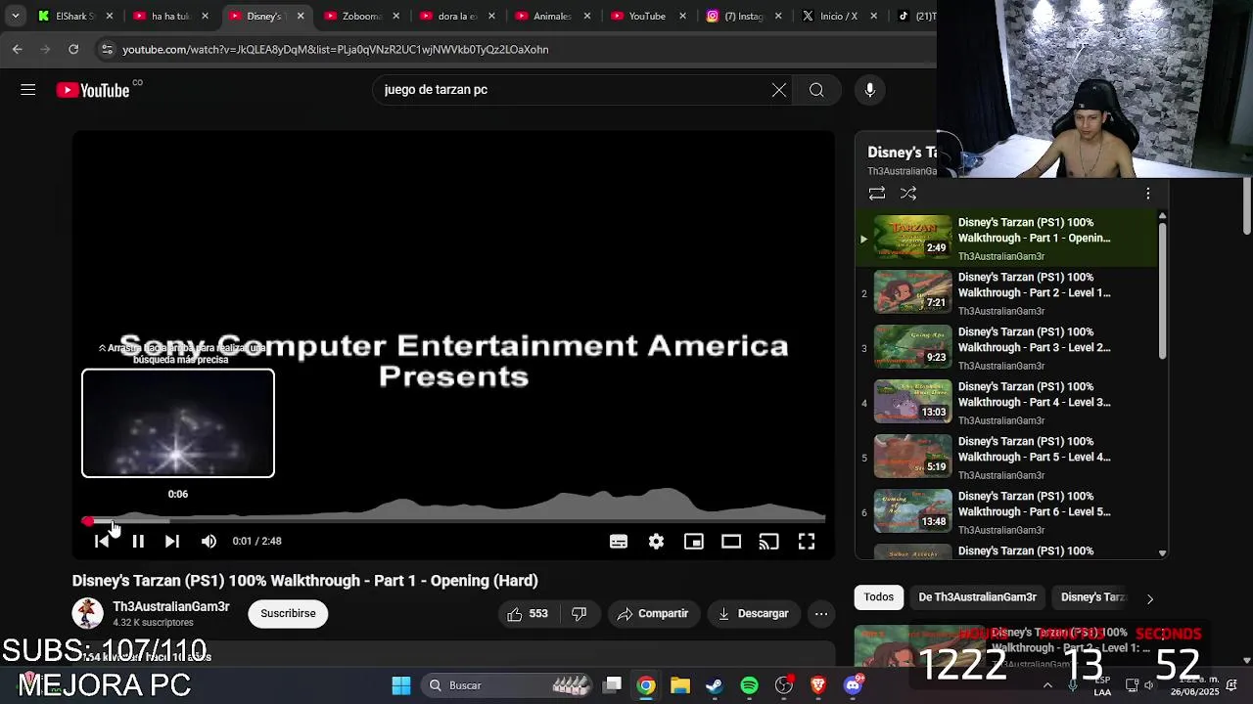Go to the YouTube home logo
This screenshot has width=1253, height=704.
(93, 90)
